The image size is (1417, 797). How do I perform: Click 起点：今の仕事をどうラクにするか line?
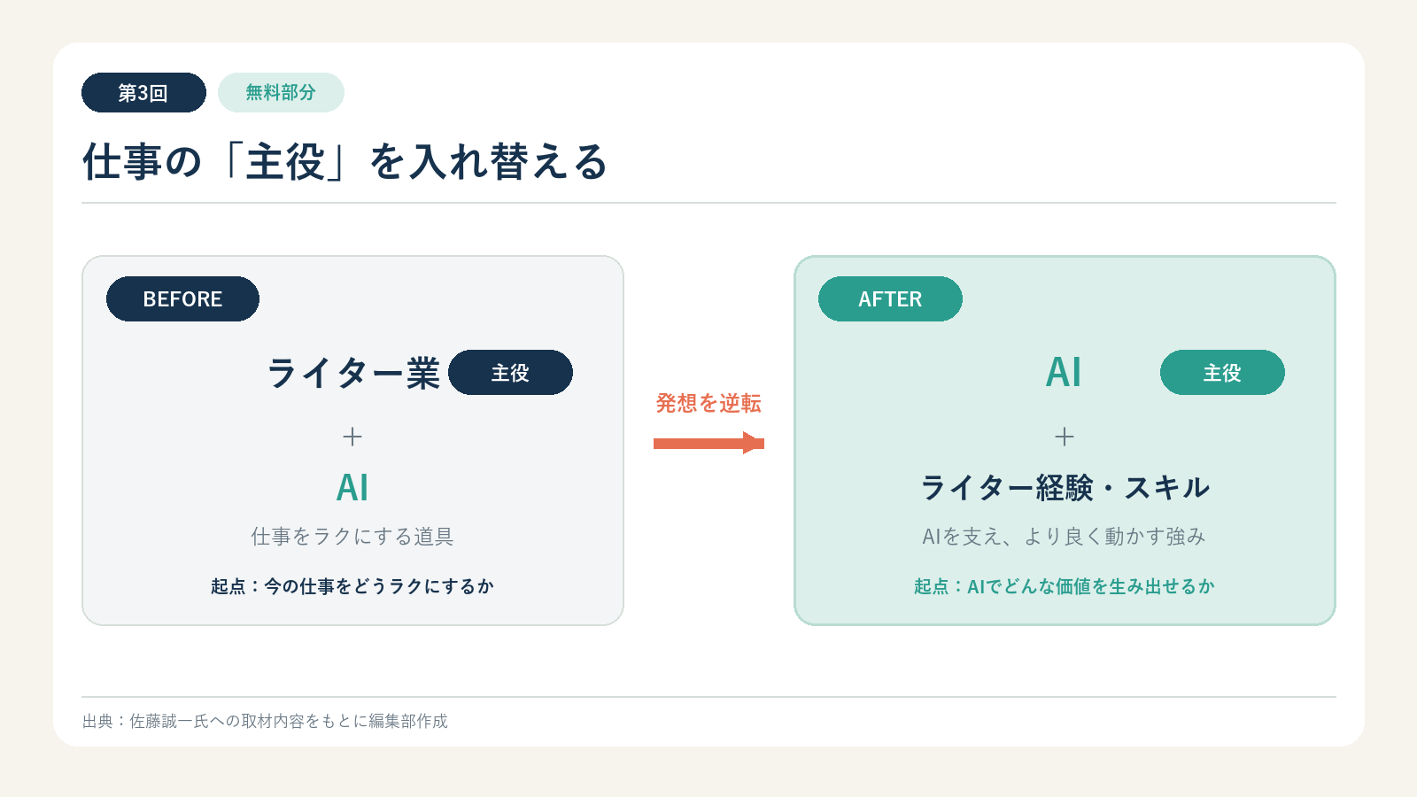[352, 586]
